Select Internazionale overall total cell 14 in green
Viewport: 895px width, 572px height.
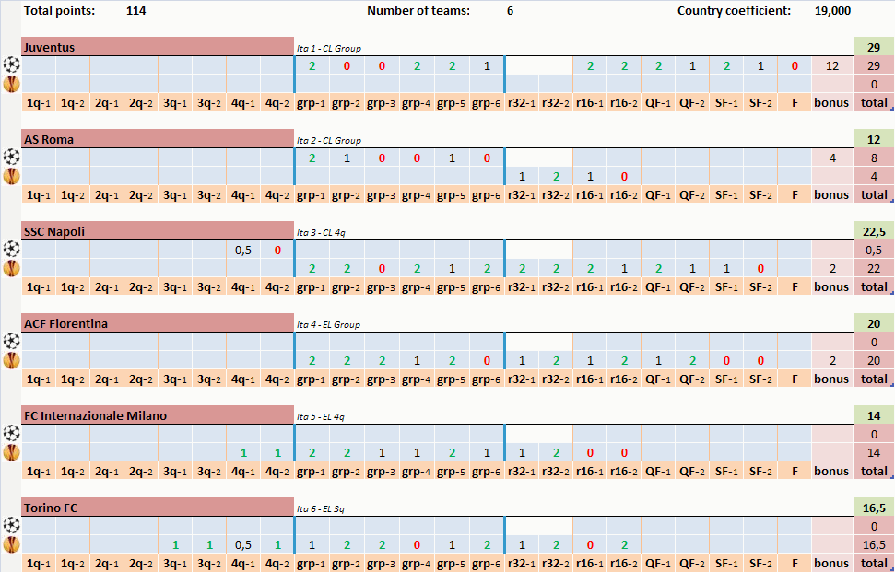tap(874, 415)
